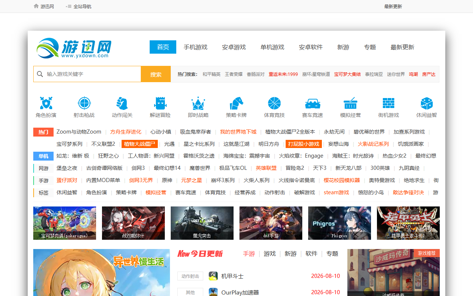
Task: Open the 沙威玛传奇 recommended game image
Action: pyautogui.click(x=394, y=273)
